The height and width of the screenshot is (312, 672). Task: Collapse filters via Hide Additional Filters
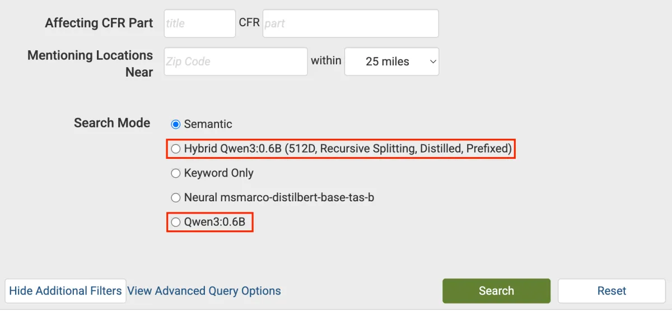66,291
